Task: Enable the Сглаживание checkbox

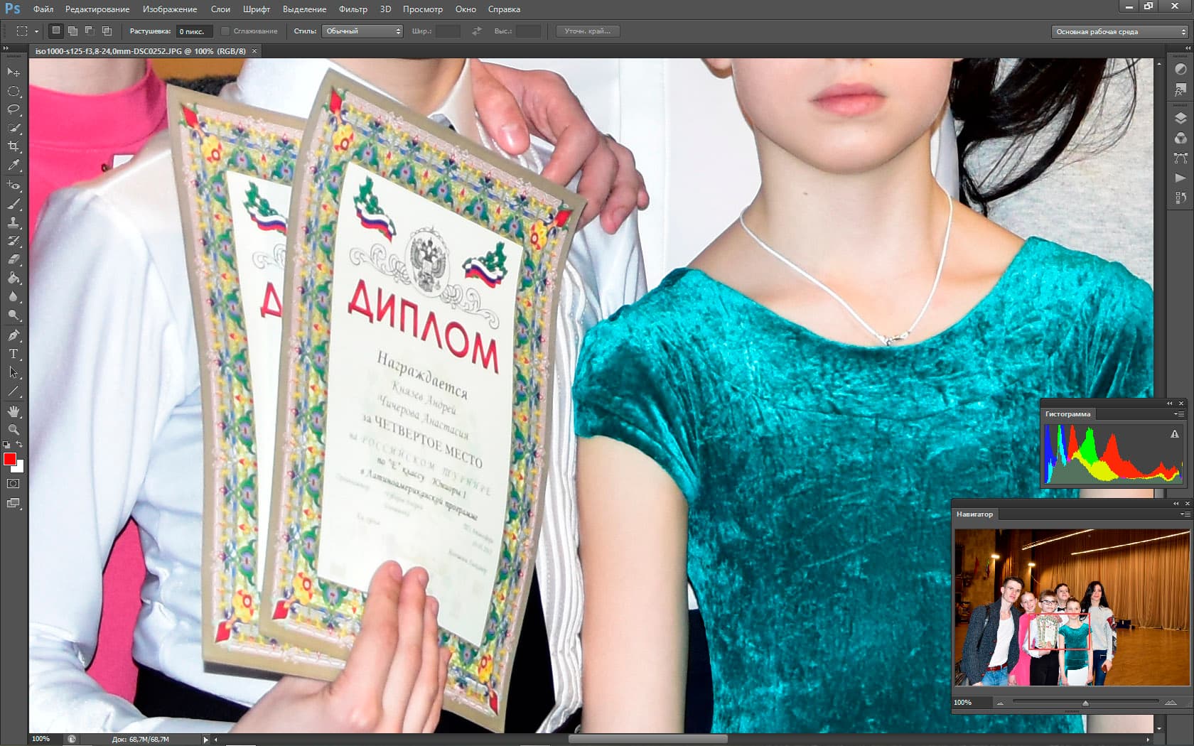Action: 225,31
